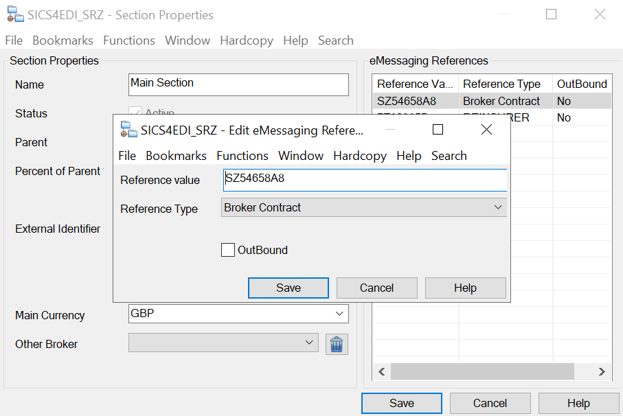Open Hardcopy menu in the dialog

coord(360,156)
